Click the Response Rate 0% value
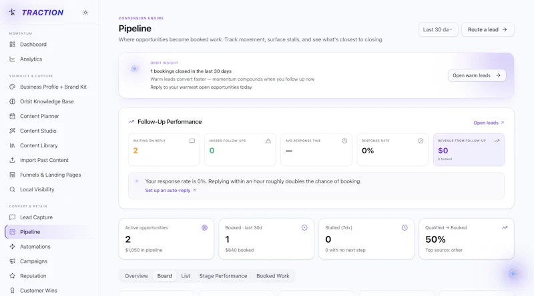534x296 pixels. pyautogui.click(x=368, y=151)
